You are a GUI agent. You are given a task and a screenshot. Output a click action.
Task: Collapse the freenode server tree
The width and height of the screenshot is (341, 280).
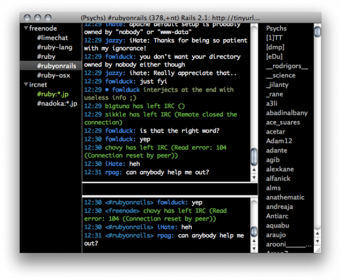tap(26, 28)
